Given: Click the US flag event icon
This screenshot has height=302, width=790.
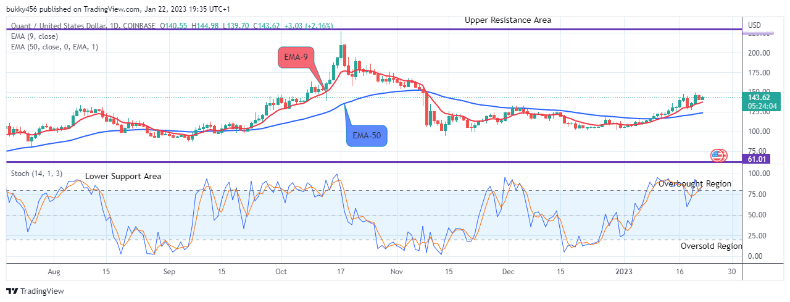Looking at the screenshot, I should click(x=718, y=156).
